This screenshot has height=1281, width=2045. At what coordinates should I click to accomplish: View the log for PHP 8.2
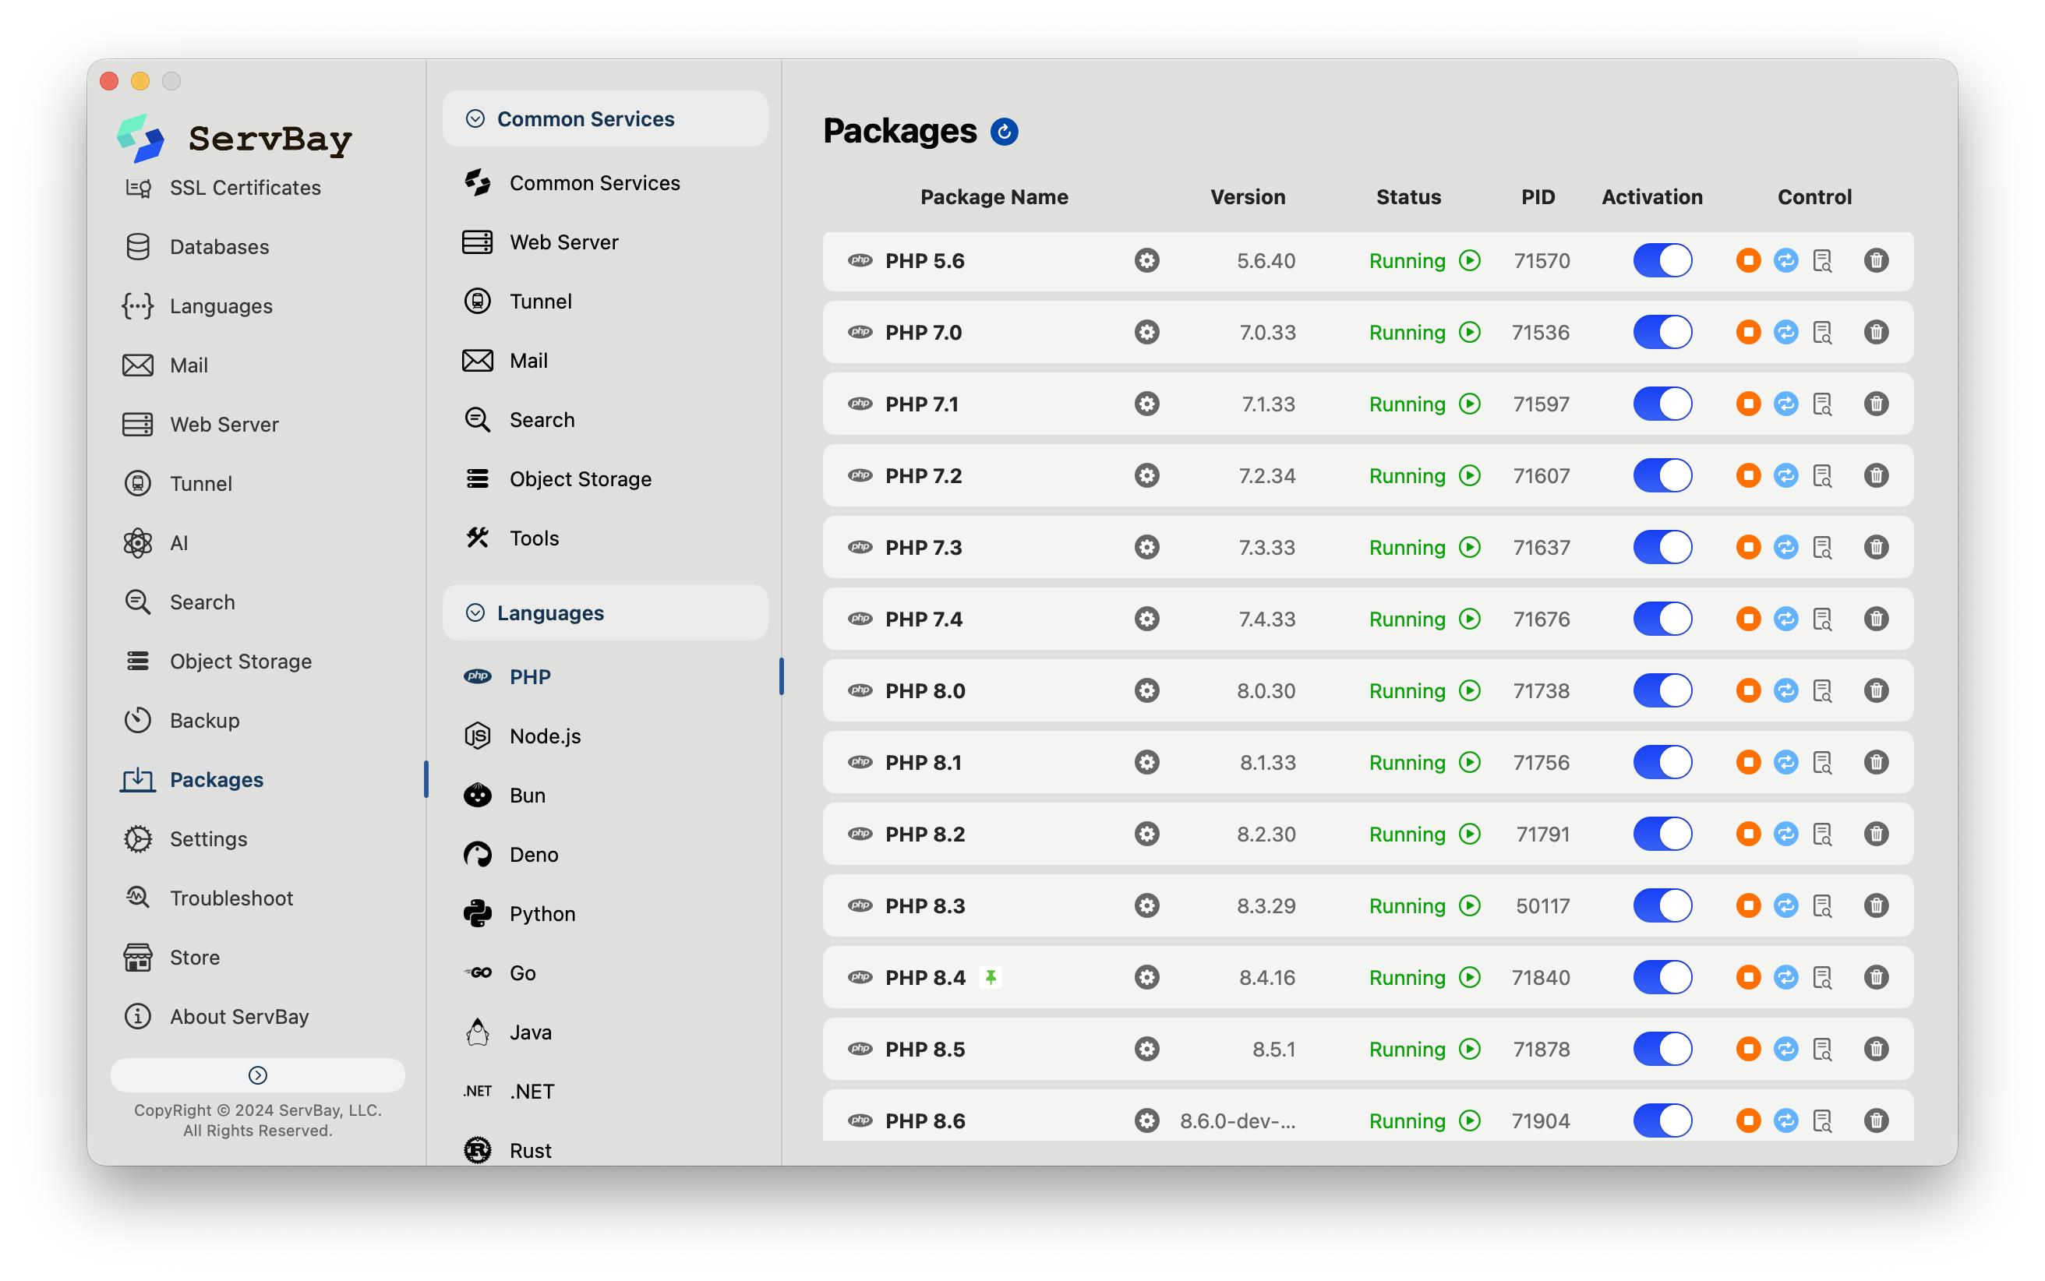click(x=1821, y=835)
